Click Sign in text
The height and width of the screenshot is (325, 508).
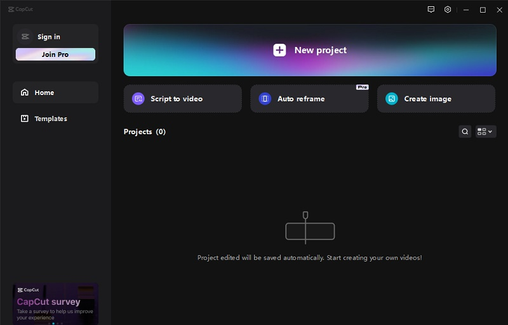pos(49,37)
